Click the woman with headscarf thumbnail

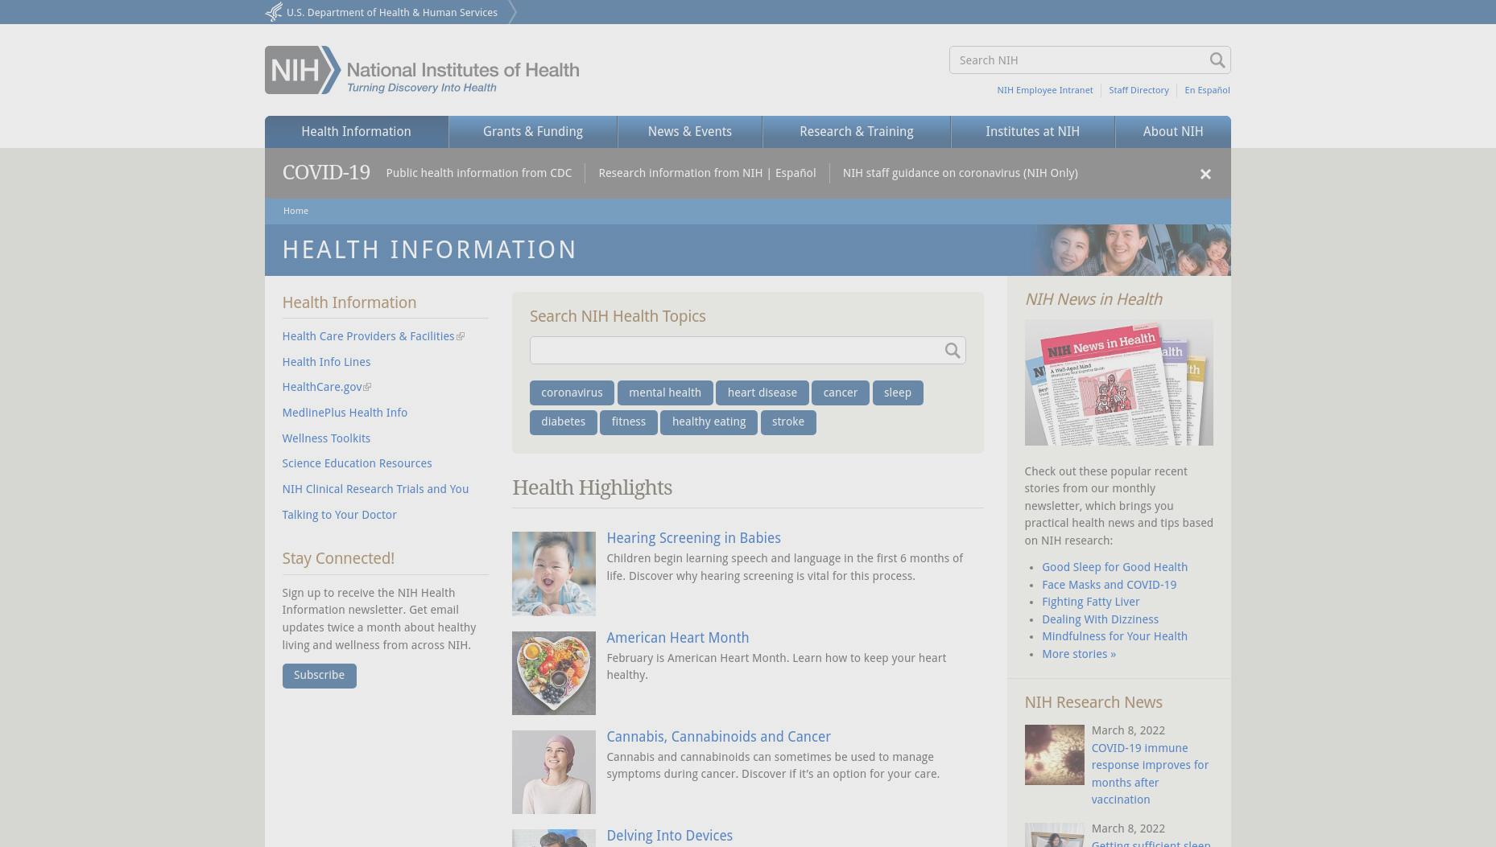pos(554,772)
